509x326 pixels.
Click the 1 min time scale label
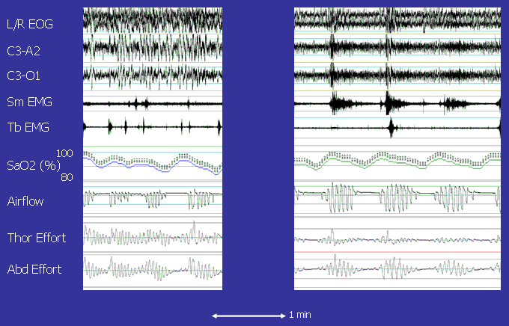[x=299, y=315]
